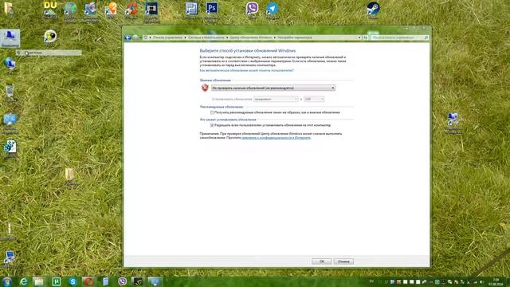Uncheck allow all users to install updates
The height and width of the screenshot is (287, 510).
tap(212, 125)
